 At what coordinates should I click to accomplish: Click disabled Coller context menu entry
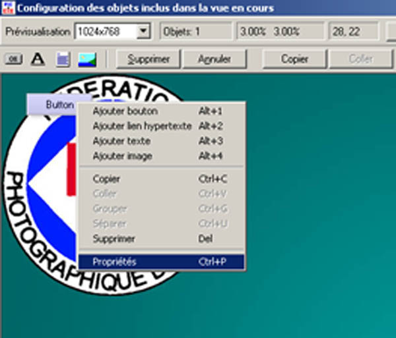pos(162,194)
